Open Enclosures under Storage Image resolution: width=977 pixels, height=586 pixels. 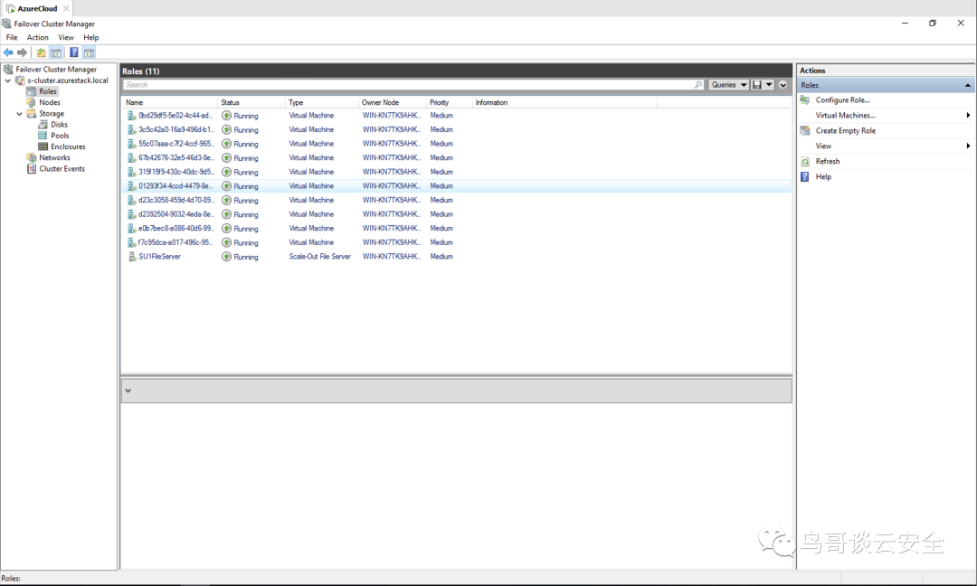coord(68,147)
